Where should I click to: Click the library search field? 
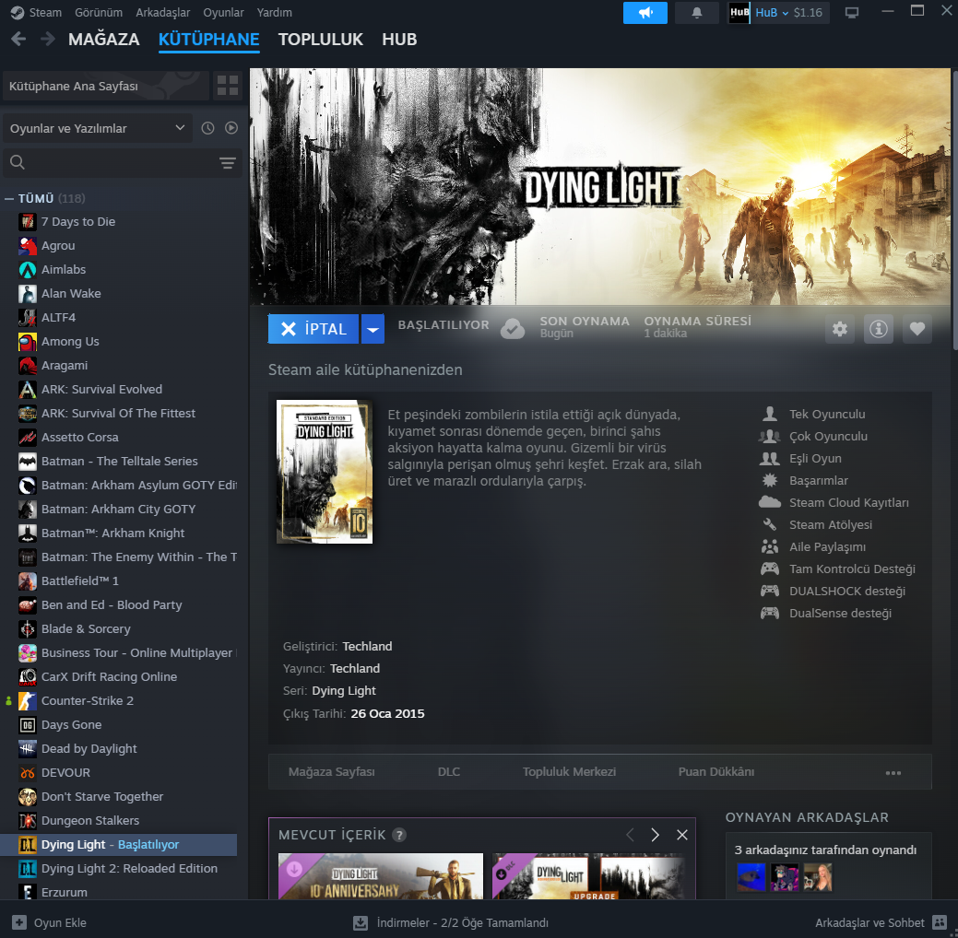[x=110, y=162]
